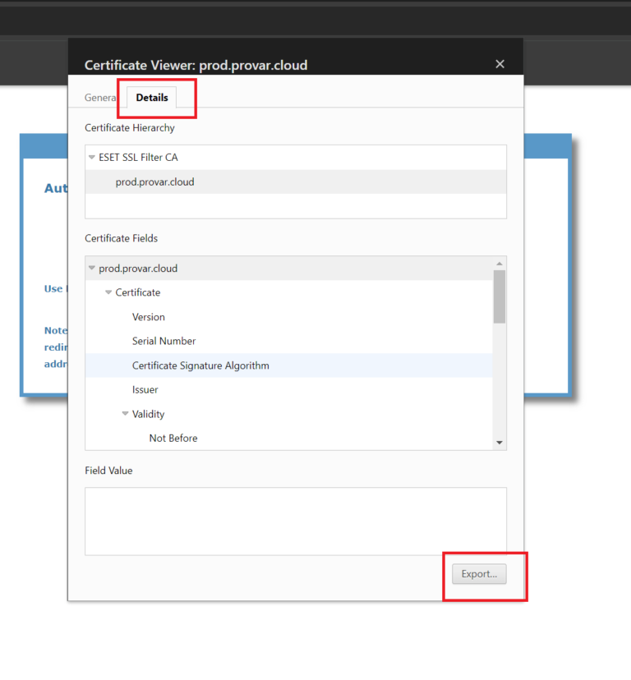This screenshot has height=680, width=631.
Task: Select the Version field
Action: click(x=149, y=317)
